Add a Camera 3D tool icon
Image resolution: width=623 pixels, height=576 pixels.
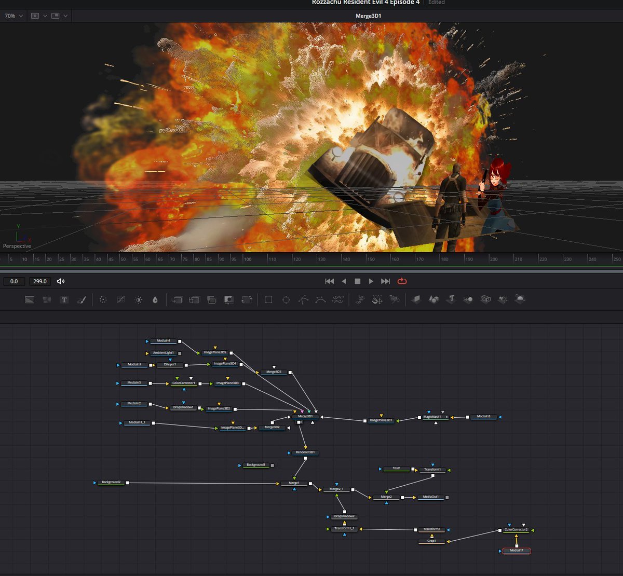(486, 299)
